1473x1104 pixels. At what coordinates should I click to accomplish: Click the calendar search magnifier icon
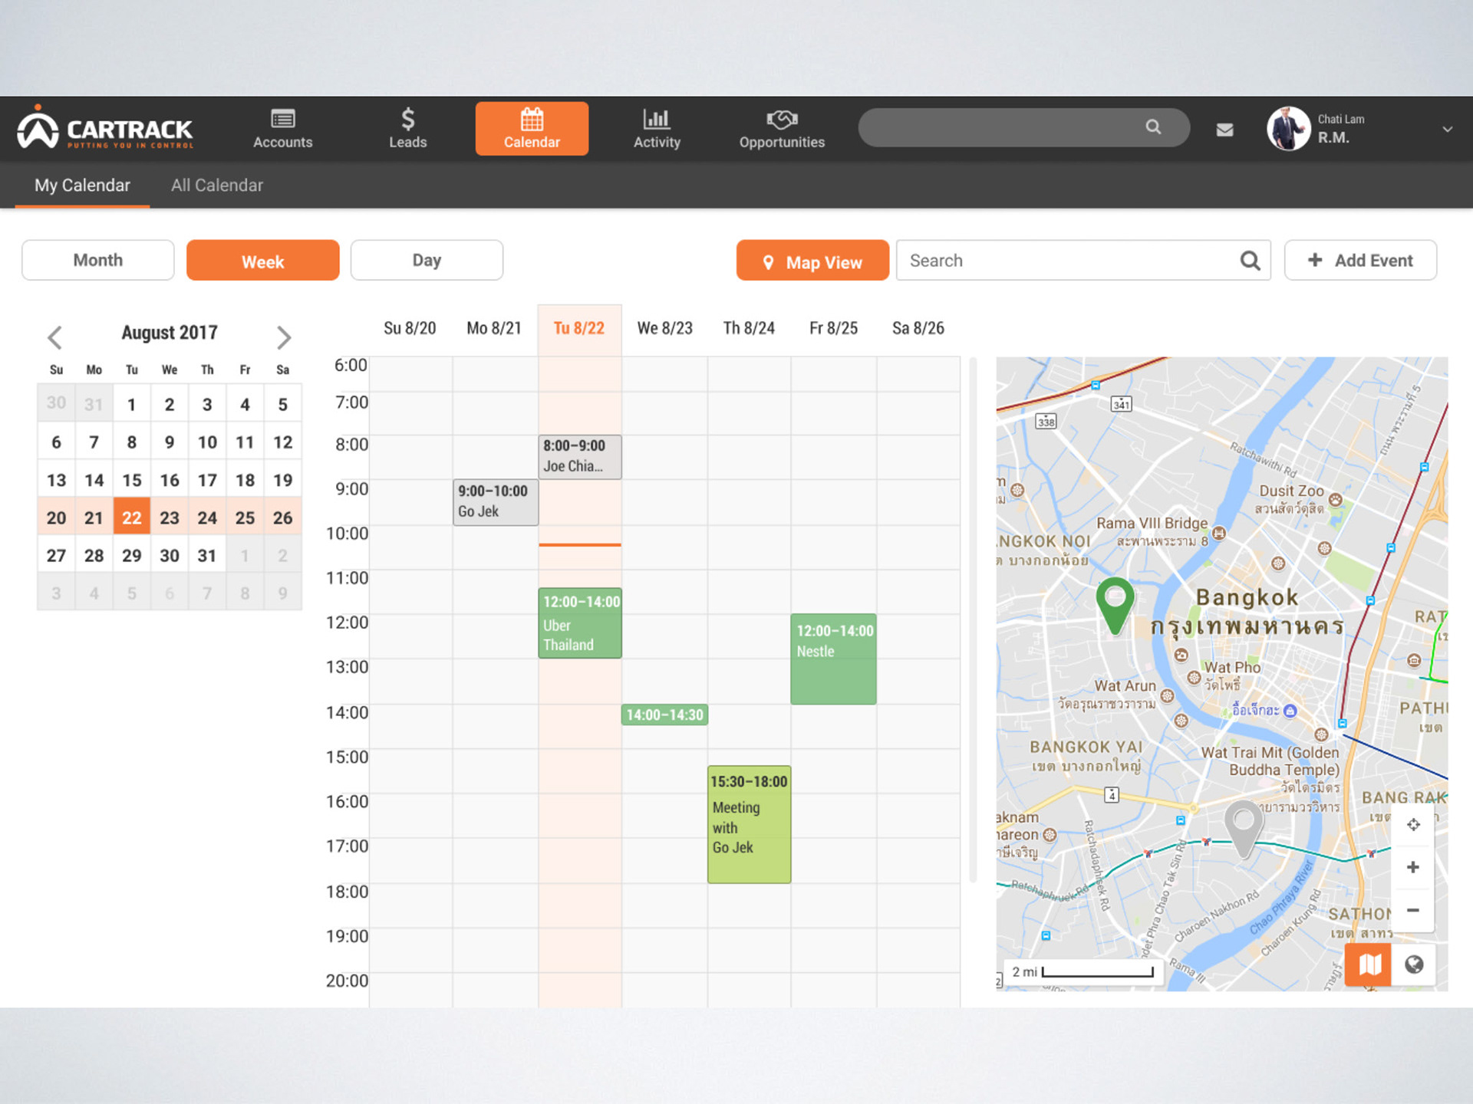[1250, 261]
